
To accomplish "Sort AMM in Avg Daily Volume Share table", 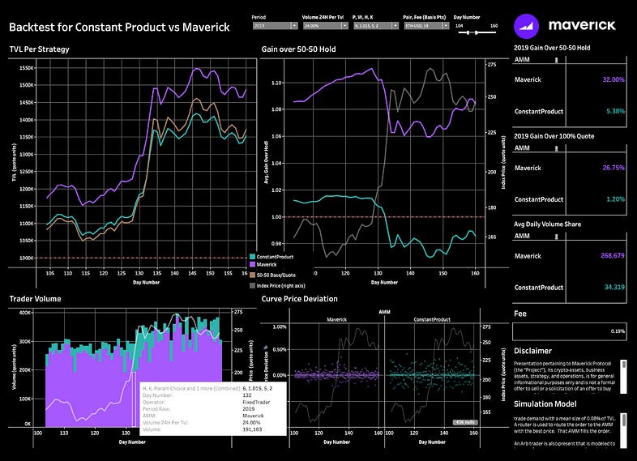I will tap(556, 237).
